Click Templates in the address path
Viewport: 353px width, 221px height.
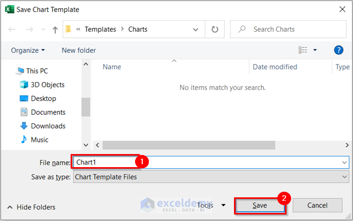tap(100, 29)
